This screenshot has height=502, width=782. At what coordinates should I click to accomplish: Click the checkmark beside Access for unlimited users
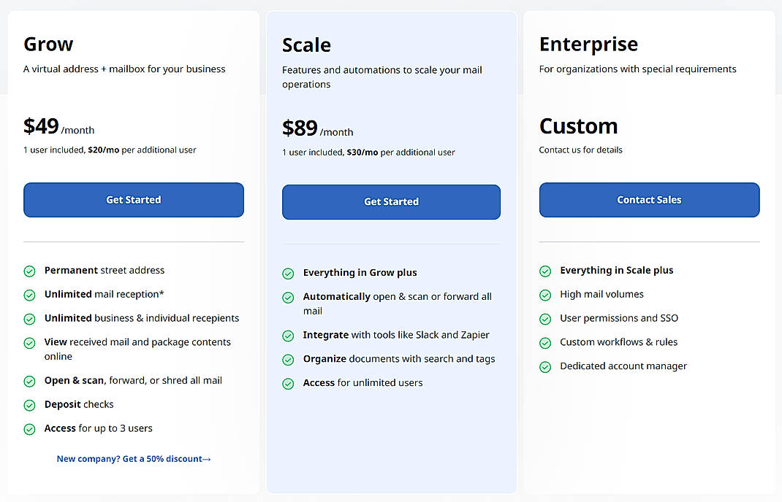point(288,383)
